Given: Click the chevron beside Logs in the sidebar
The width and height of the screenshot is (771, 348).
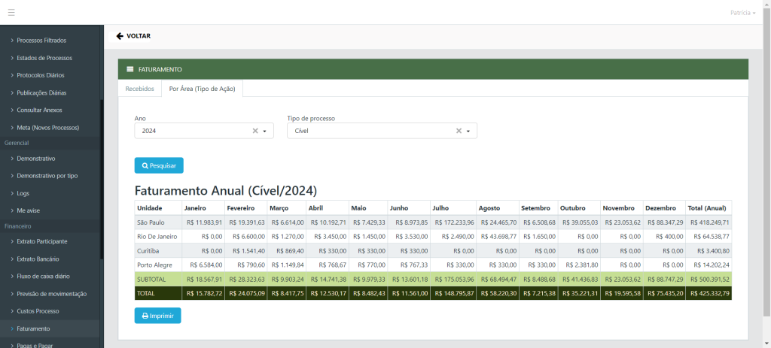Looking at the screenshot, I should [11, 193].
